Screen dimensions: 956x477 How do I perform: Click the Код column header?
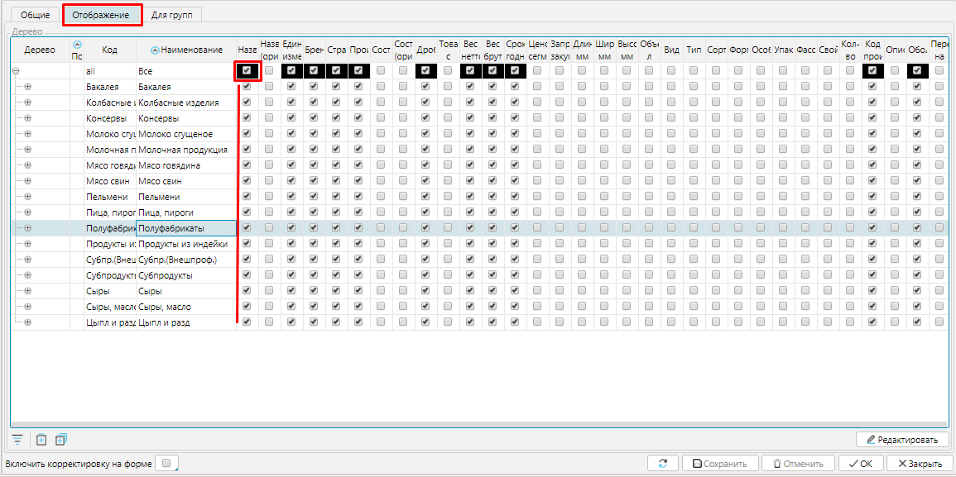109,50
